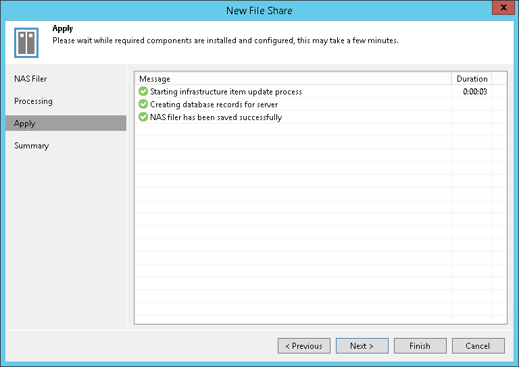Select the Apply step in sidebar
Viewport: 519px width, 367px height.
coord(25,123)
